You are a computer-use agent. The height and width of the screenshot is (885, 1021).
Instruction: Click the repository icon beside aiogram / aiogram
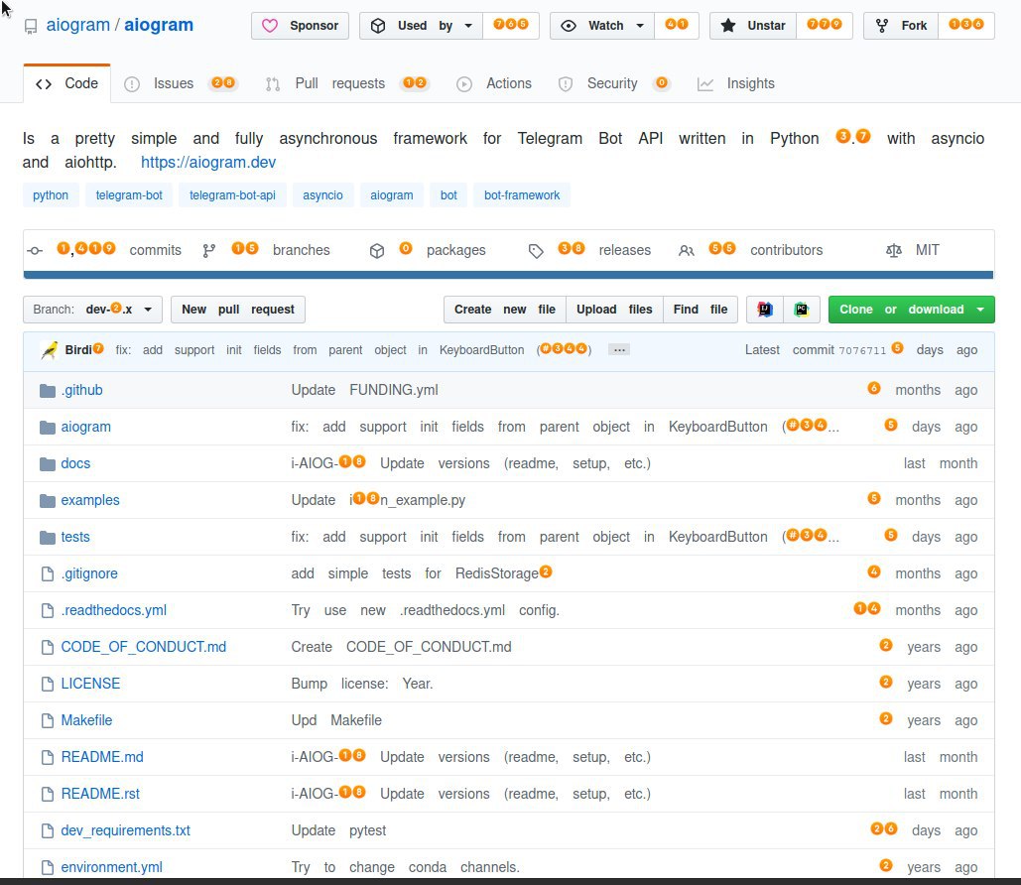tap(31, 27)
